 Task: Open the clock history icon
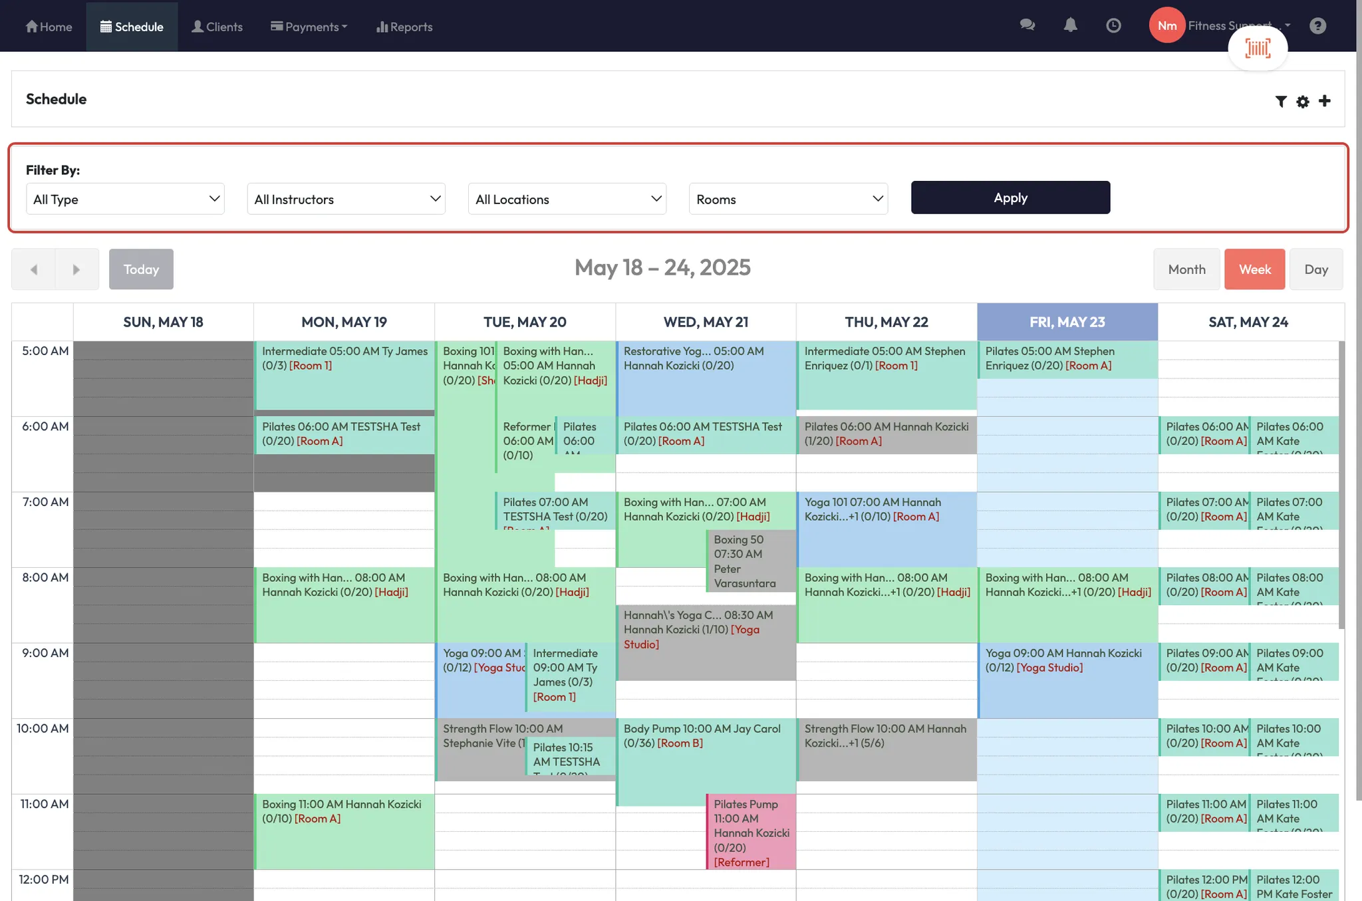1113,25
